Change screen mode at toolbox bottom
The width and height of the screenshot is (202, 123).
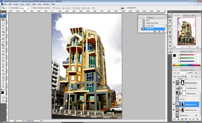(x=3, y=101)
